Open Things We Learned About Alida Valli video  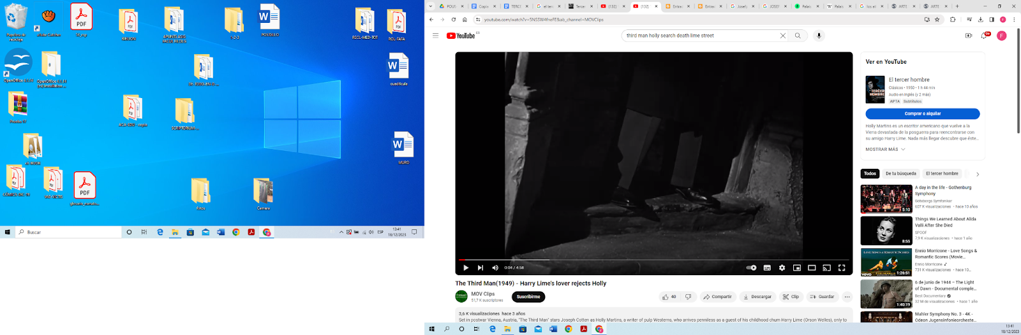click(886, 231)
